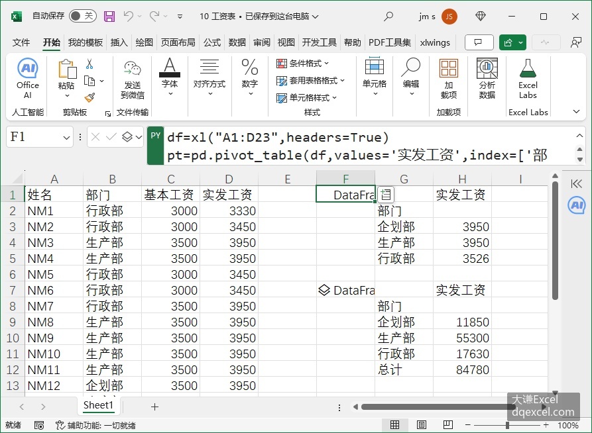The image size is (592, 433).
Task: Switch to the Developer (开发工具) tab
Action: pos(319,42)
